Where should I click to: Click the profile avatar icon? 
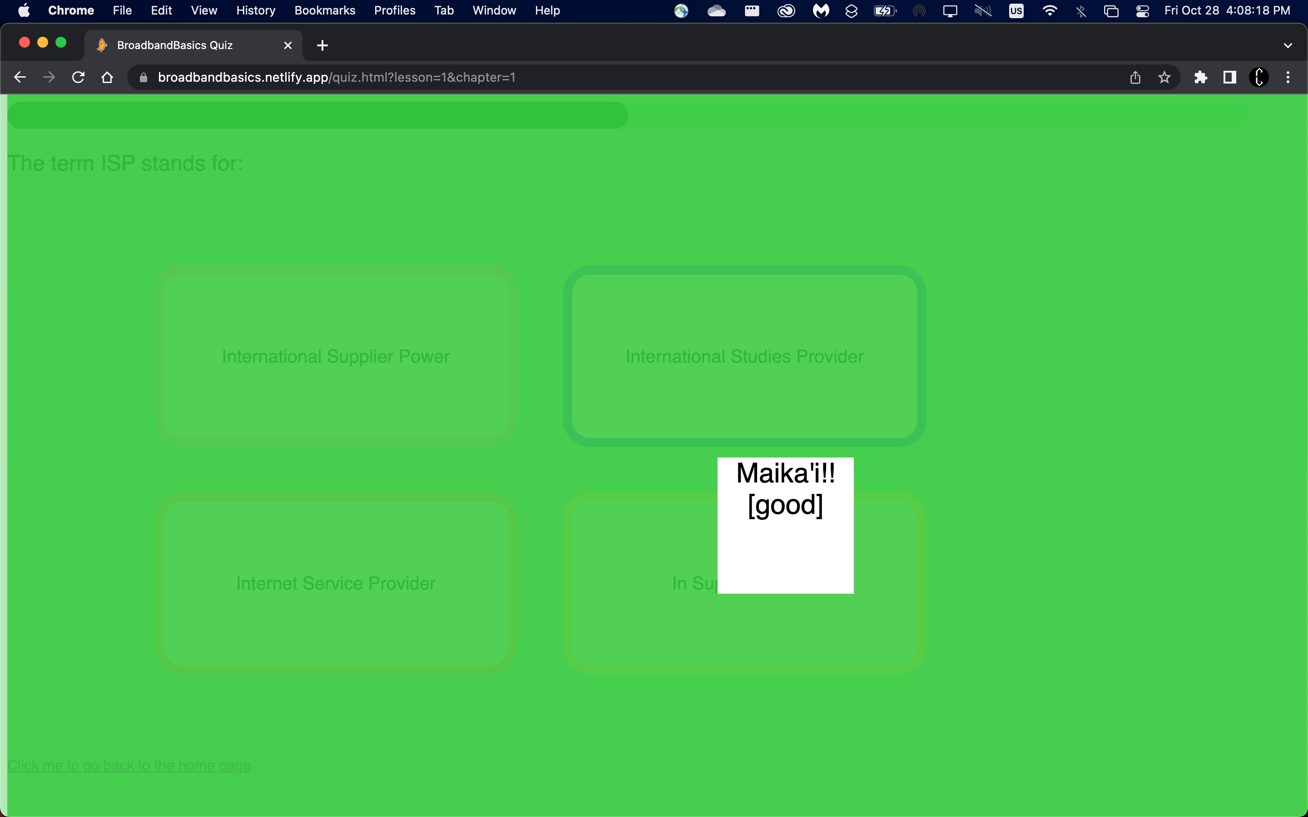tap(1258, 77)
